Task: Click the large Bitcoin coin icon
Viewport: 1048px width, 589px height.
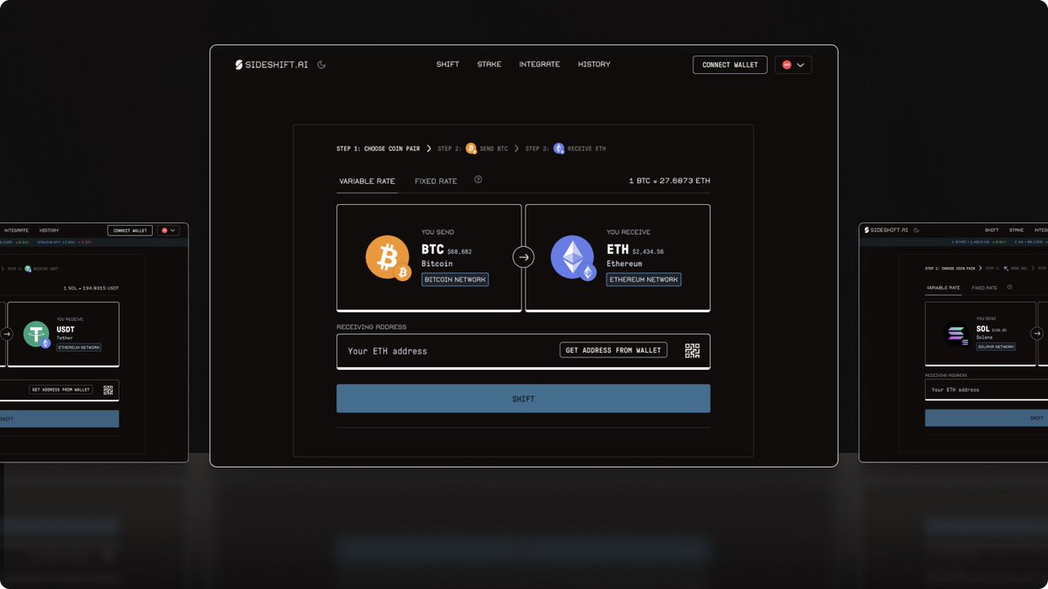Action: coord(387,257)
